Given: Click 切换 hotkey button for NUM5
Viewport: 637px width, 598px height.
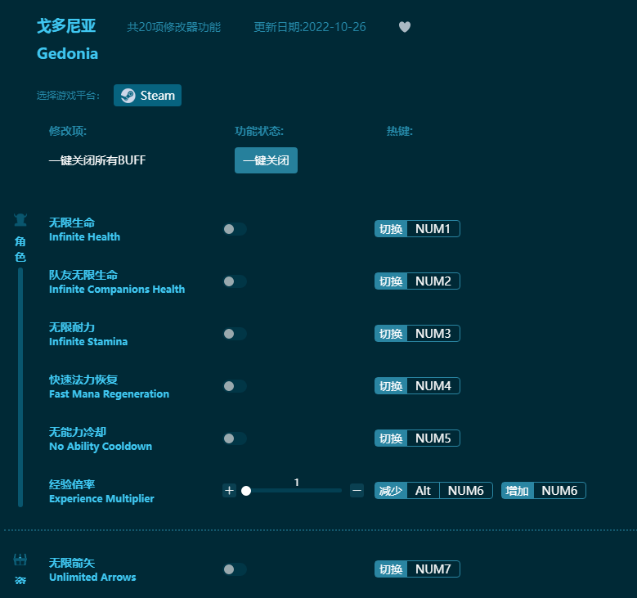Looking at the screenshot, I should [x=391, y=438].
